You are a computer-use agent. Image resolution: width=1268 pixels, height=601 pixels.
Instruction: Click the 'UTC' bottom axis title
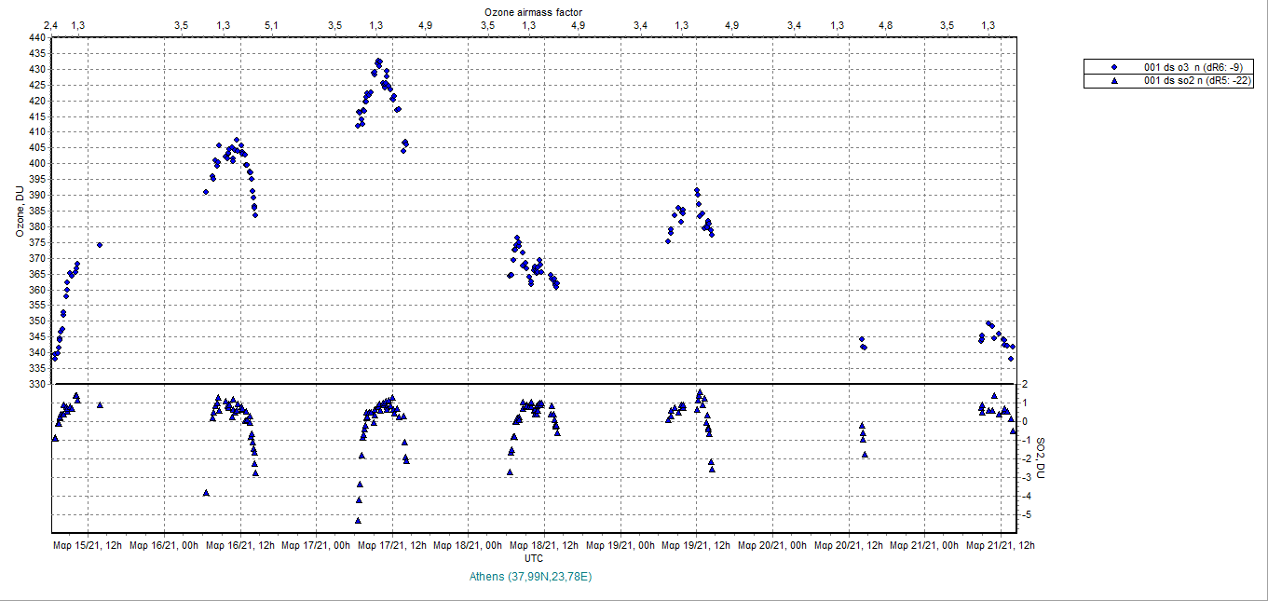pos(534,558)
